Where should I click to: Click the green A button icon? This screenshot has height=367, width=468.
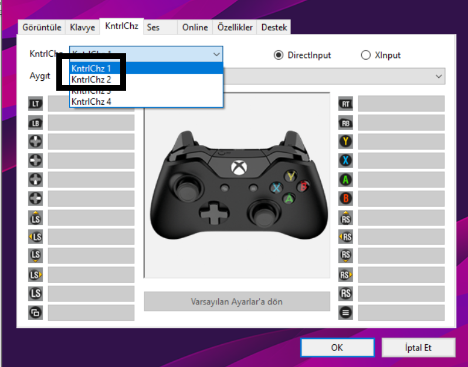tap(345, 180)
